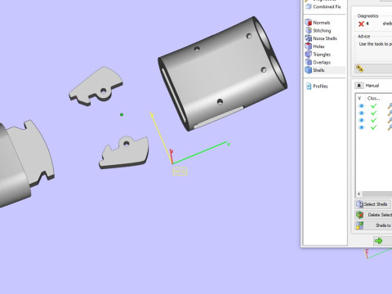Toggle visibility eye of fourth shell row

point(362,127)
